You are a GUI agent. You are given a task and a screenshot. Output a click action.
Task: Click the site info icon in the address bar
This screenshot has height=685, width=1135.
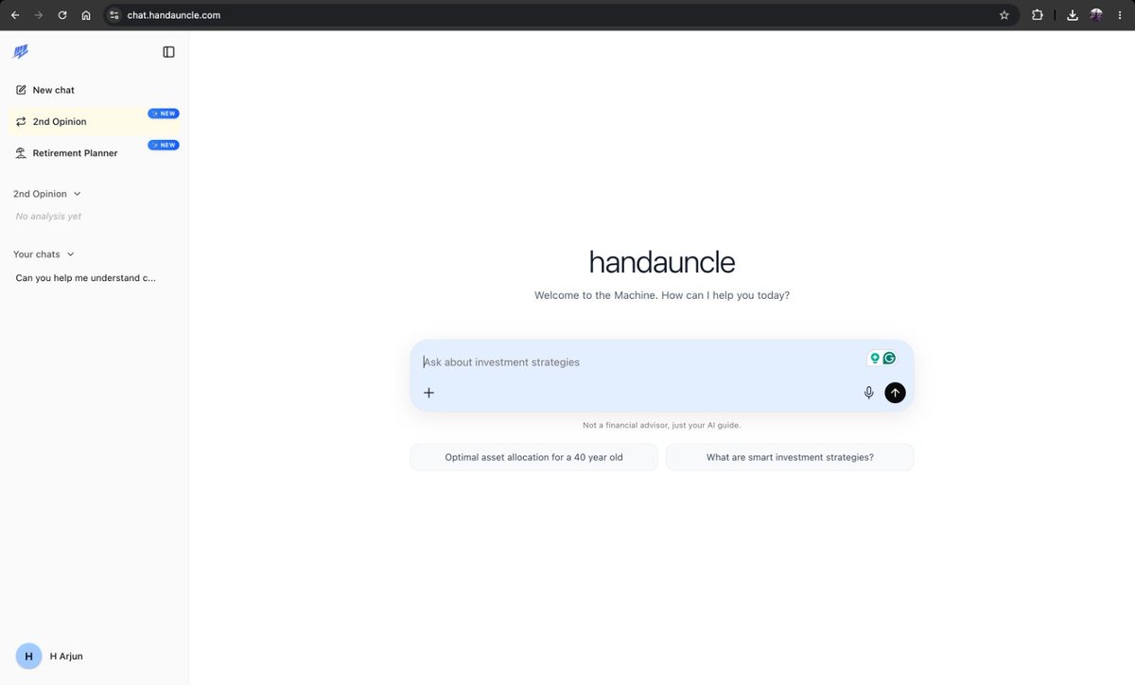pyautogui.click(x=114, y=15)
